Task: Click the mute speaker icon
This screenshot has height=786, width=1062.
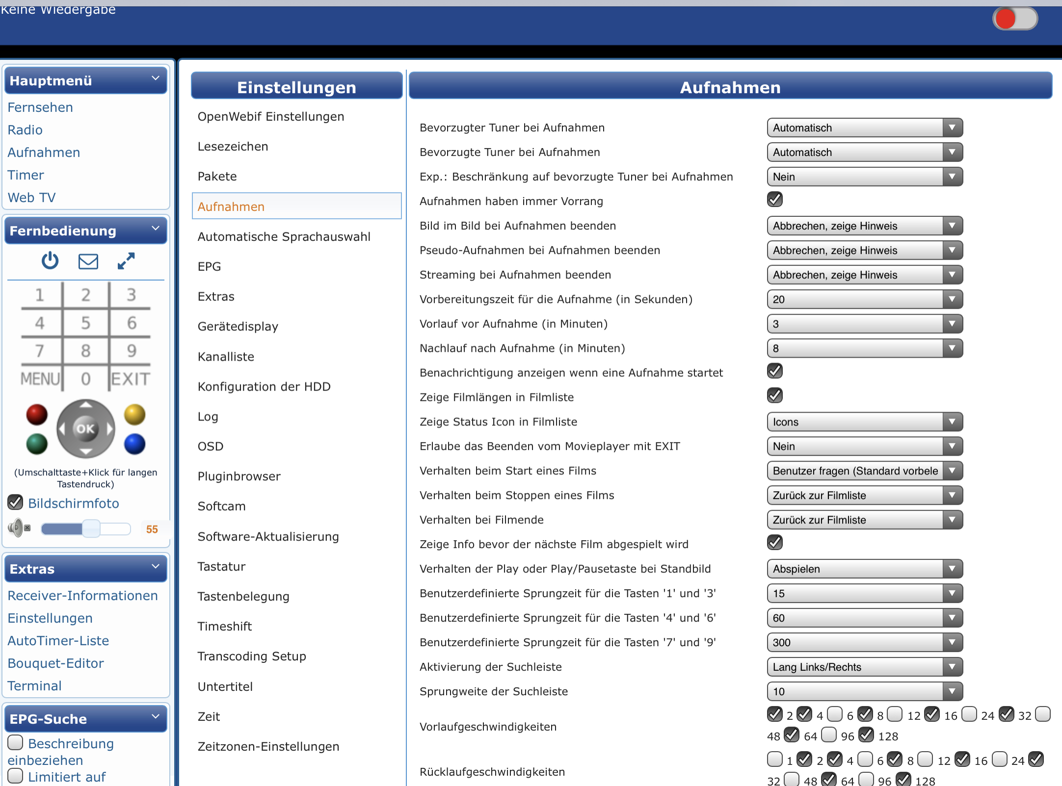Action: (x=19, y=528)
